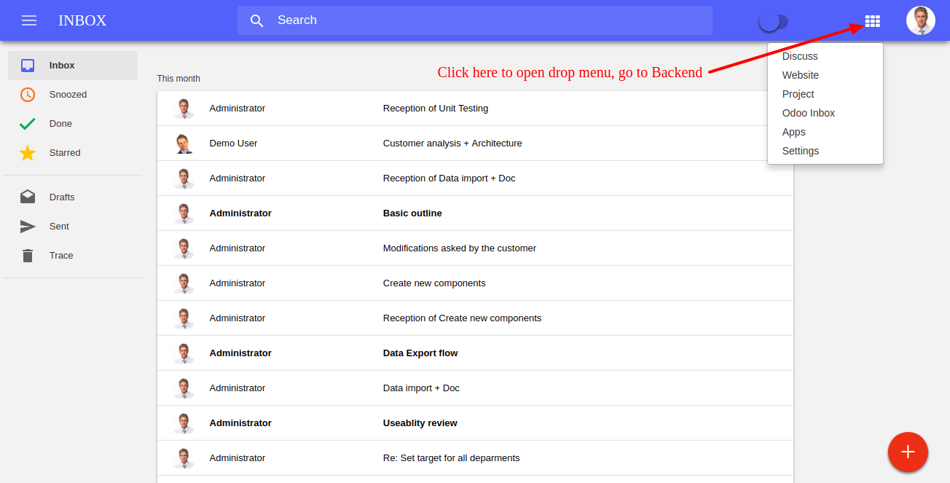Open the apps grid launcher icon
The width and height of the screenshot is (950, 483).
click(872, 21)
